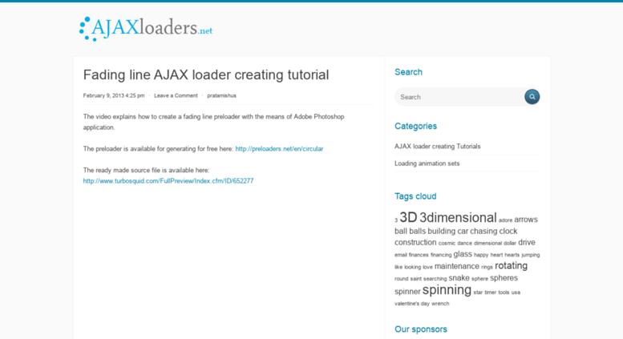Viewport: 623px width, 339px height.
Task: Select the 'chasing' tag
Action: coord(483,231)
